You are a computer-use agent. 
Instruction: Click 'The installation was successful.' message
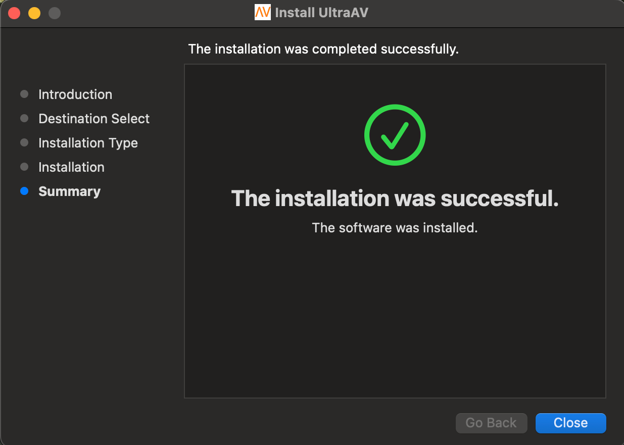pos(395,199)
